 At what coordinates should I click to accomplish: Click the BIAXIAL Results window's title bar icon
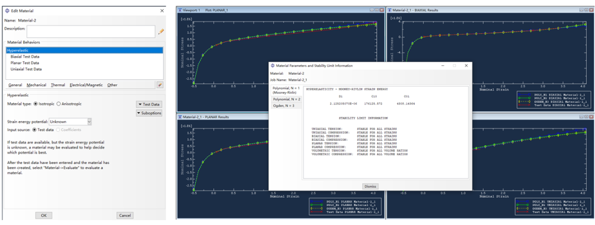click(390, 10)
